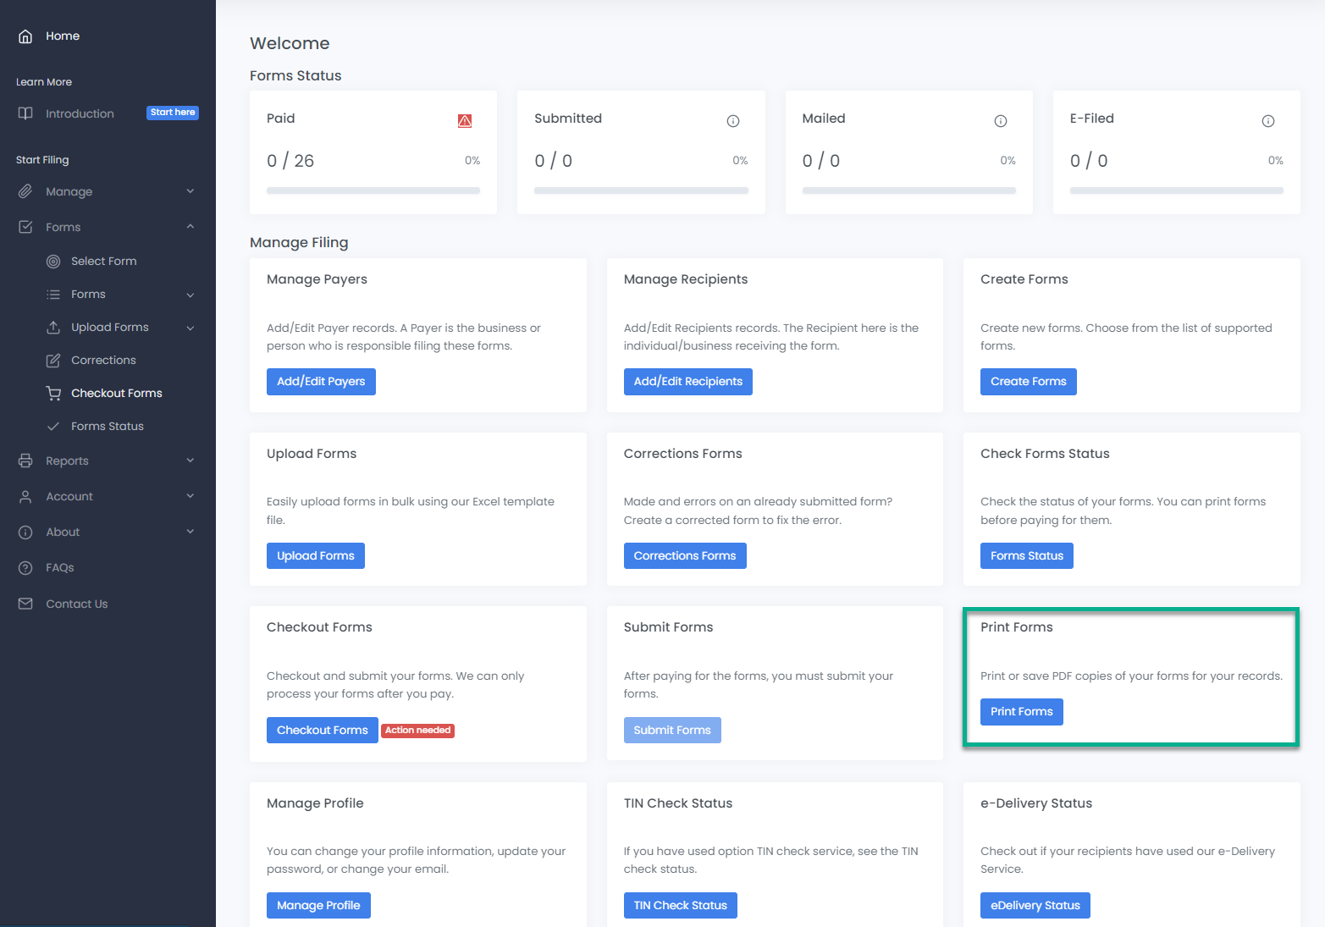The image size is (1325, 927).
Task: Click the red Action needed badge
Action: pyautogui.click(x=418, y=731)
